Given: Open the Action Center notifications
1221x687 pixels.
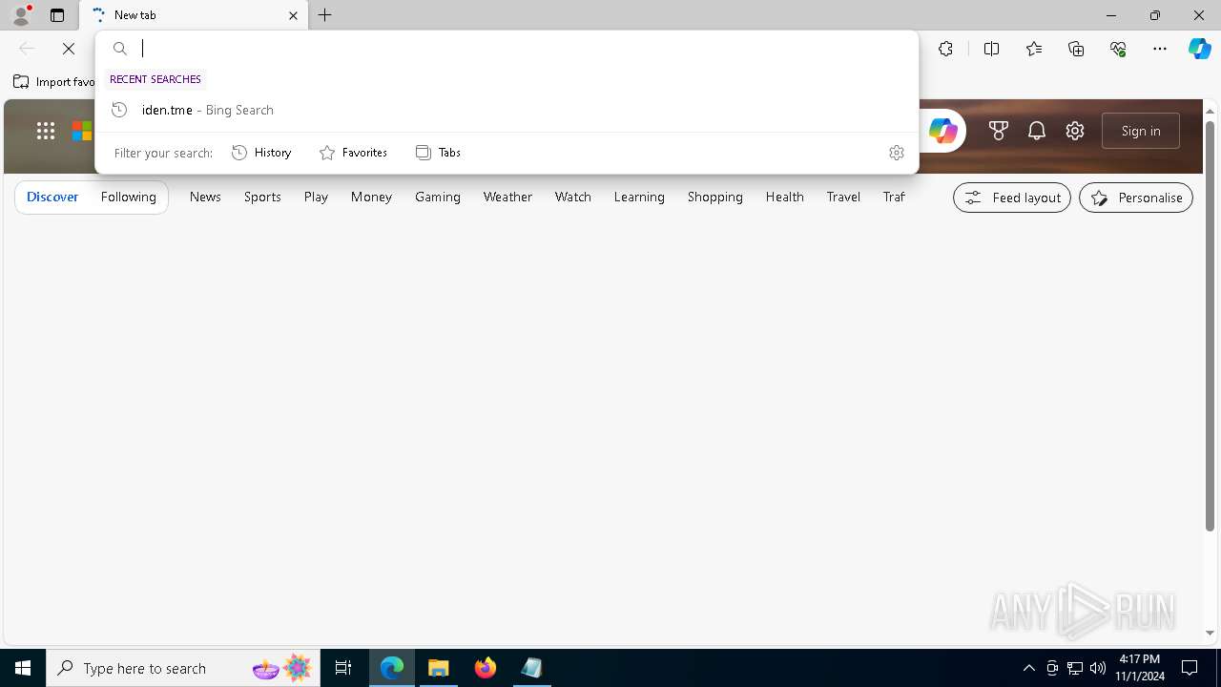Looking at the screenshot, I should click(x=1190, y=668).
